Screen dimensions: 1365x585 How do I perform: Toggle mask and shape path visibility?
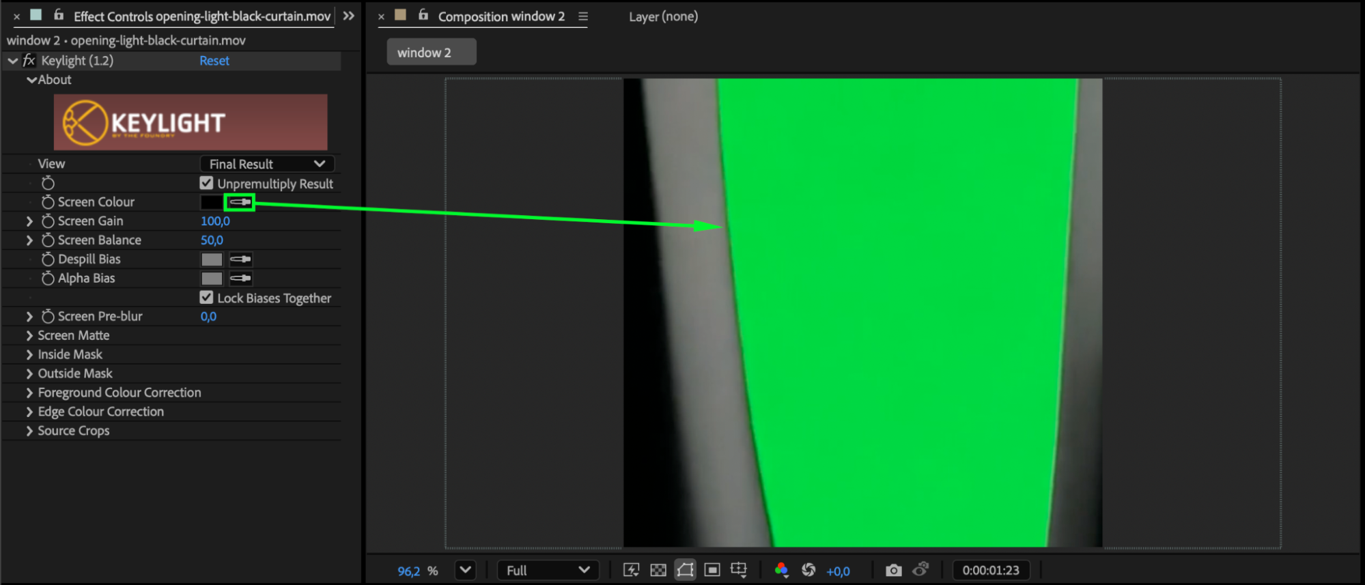685,570
